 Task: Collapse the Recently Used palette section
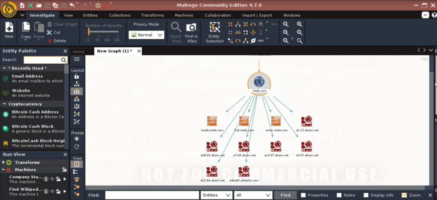coord(5,69)
